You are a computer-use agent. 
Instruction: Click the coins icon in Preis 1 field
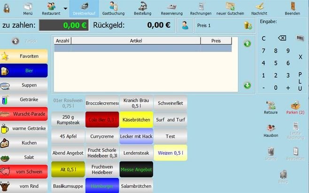tap(247, 26)
